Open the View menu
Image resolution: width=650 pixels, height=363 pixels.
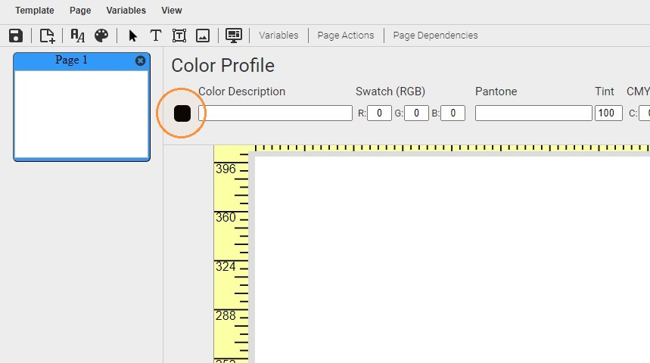point(172,11)
